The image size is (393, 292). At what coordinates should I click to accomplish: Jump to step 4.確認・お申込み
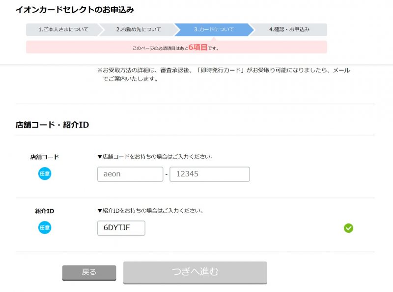tap(289, 29)
